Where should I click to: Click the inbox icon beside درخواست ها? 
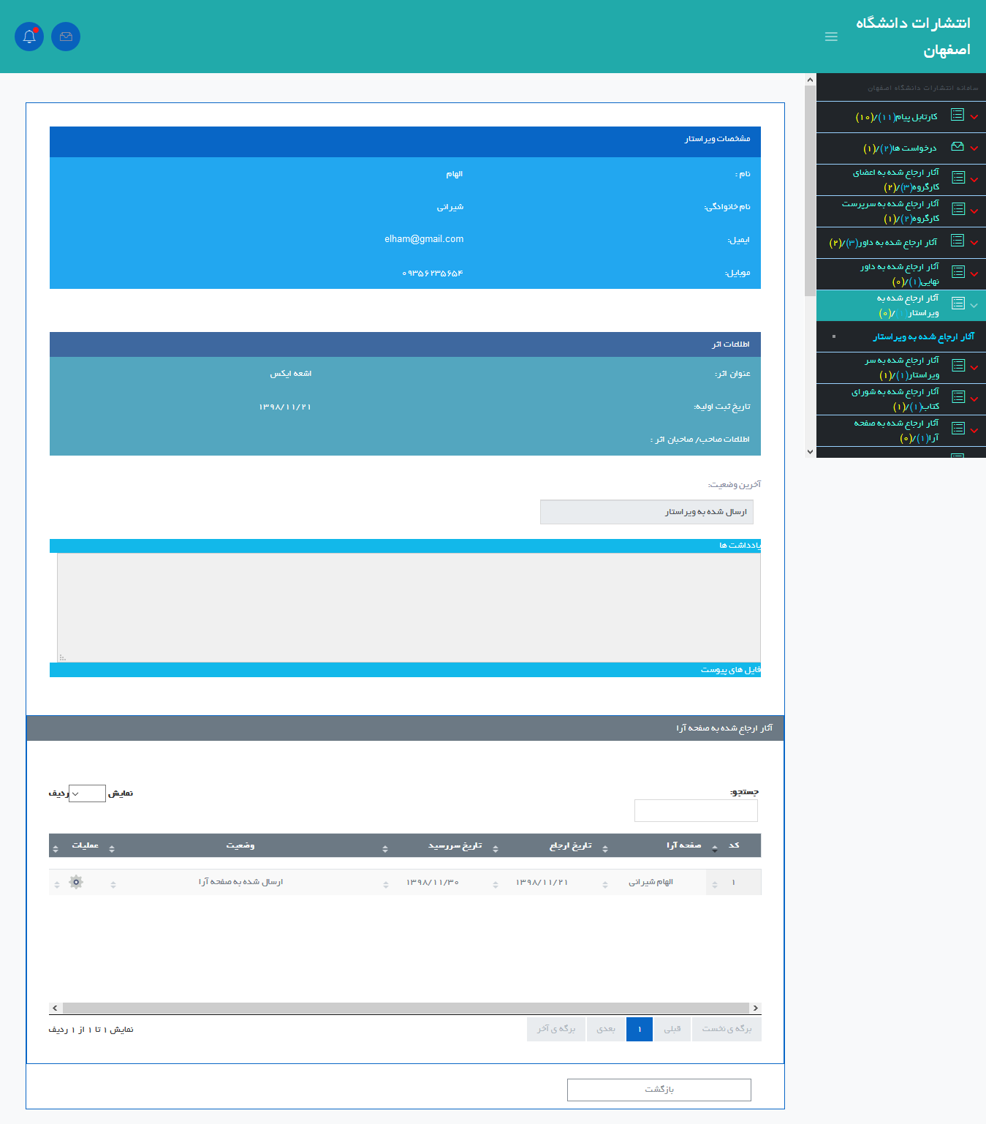957,147
